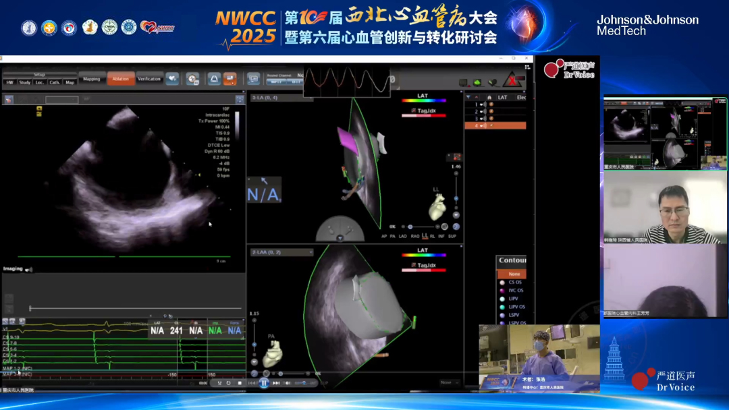Set the view to AP projection

pyautogui.click(x=384, y=236)
